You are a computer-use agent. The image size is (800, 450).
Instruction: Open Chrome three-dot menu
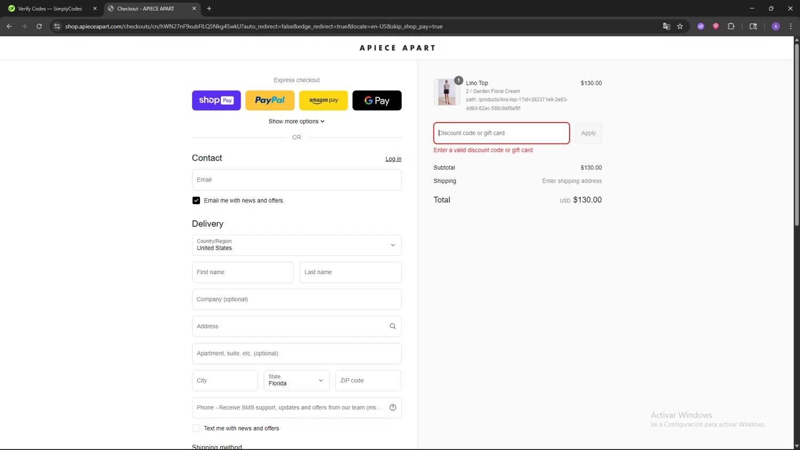click(x=791, y=26)
